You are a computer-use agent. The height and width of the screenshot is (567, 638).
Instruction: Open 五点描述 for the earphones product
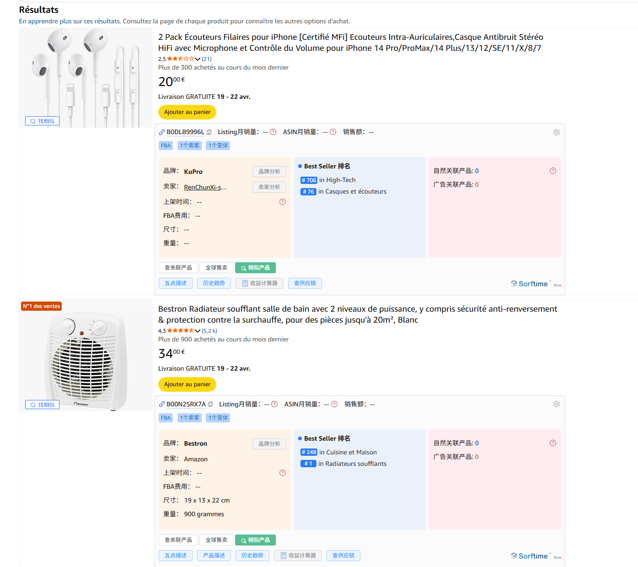tap(176, 283)
